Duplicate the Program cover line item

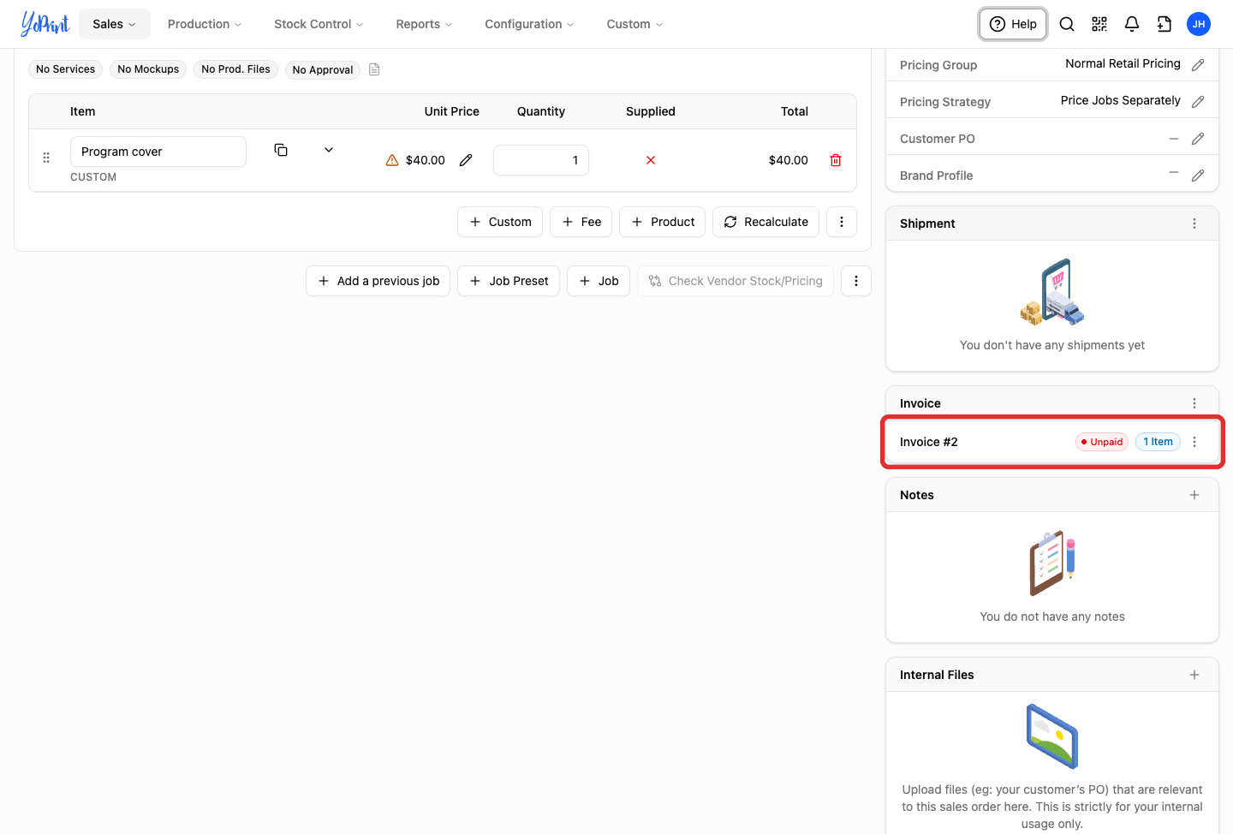(281, 150)
